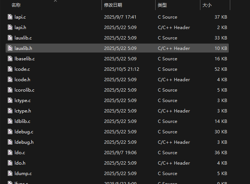Click the ldo.c file icon

[x=10, y=153]
